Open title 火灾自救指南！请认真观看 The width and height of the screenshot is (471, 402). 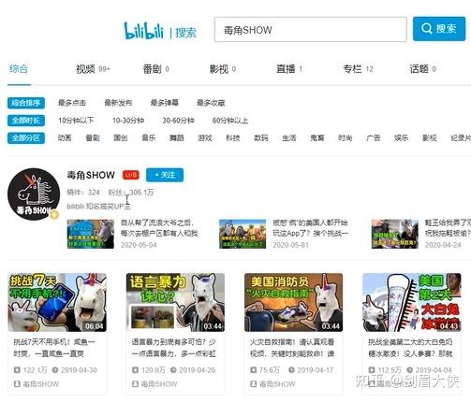click(292, 348)
